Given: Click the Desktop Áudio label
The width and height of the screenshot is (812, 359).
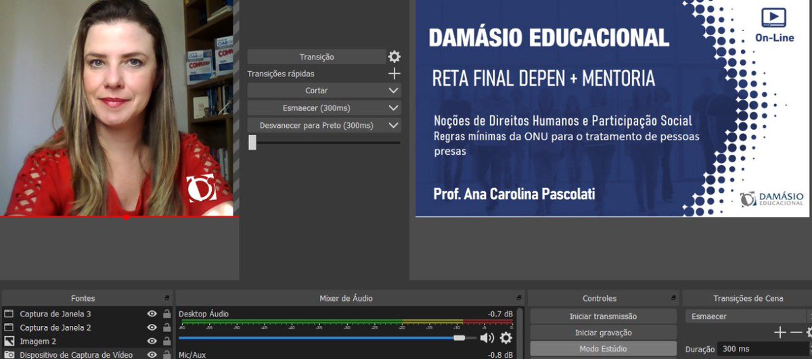Looking at the screenshot, I should tap(204, 314).
